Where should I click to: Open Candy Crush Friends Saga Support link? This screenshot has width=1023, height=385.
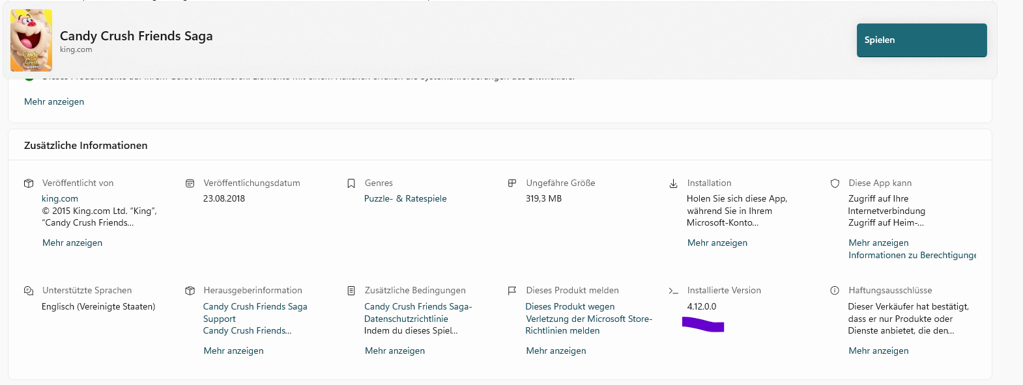coord(255,313)
